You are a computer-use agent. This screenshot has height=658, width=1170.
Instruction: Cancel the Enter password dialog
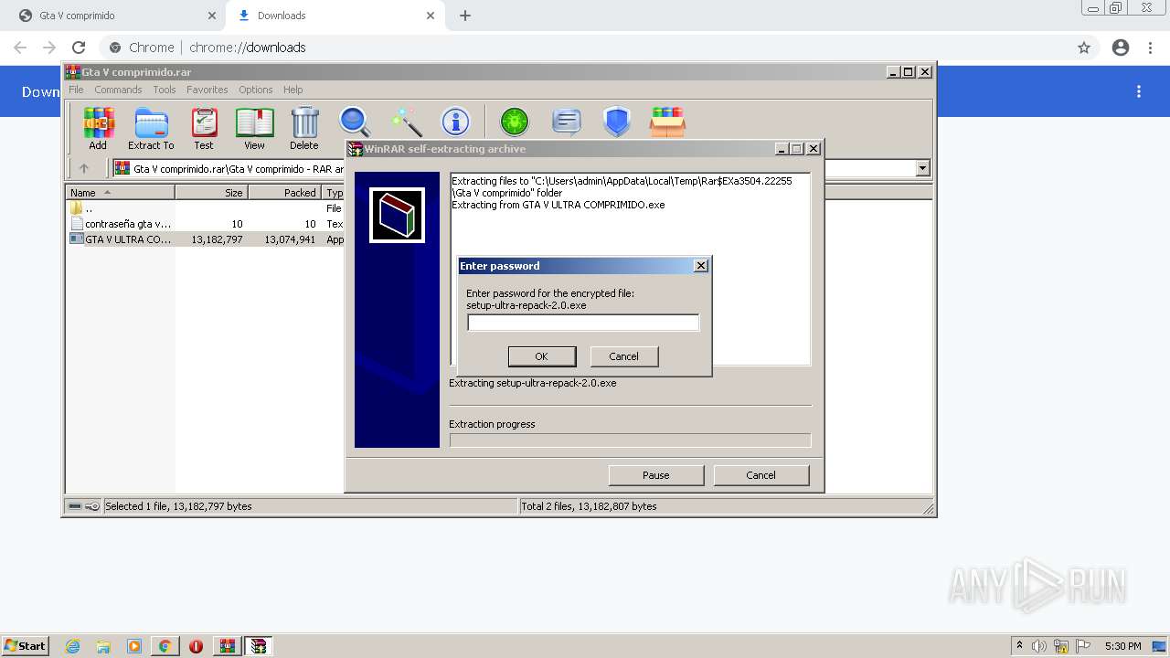coord(623,356)
